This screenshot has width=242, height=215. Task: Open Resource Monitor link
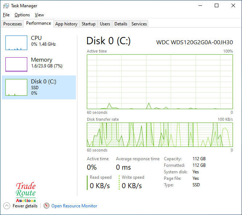click(x=74, y=206)
